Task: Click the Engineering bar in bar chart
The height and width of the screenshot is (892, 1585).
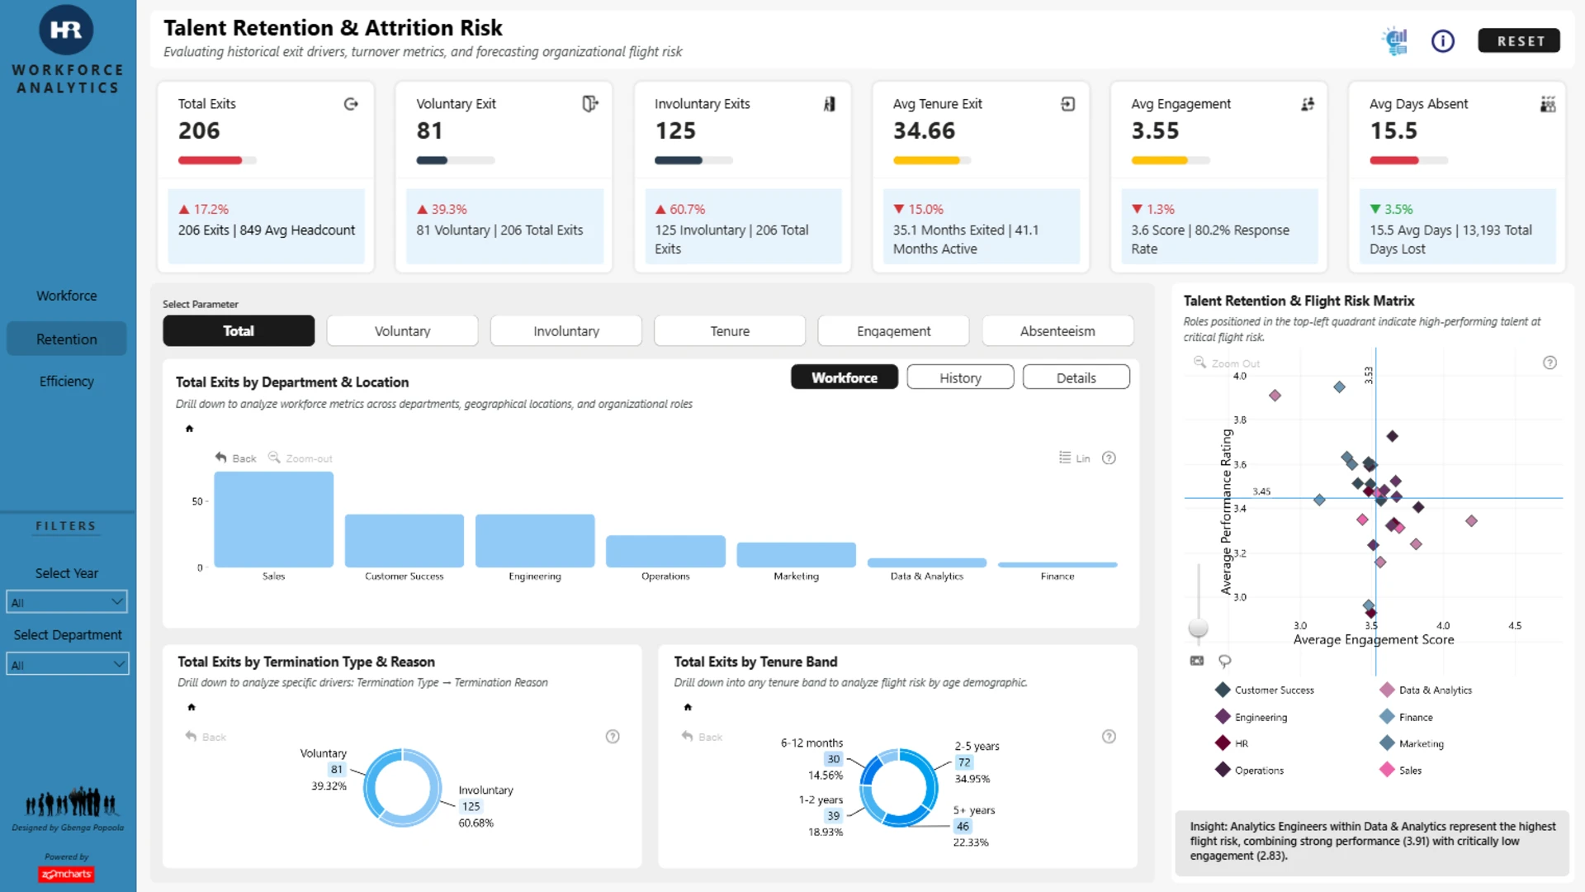Action: click(x=535, y=541)
